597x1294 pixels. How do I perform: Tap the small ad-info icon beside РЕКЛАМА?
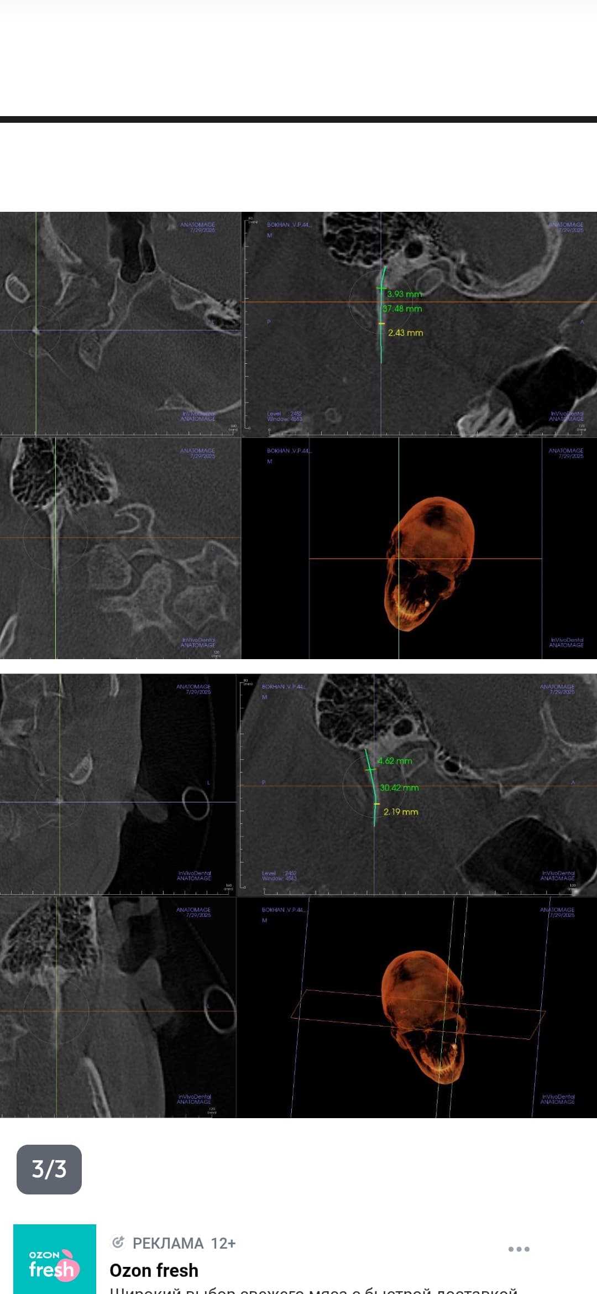[118, 1243]
